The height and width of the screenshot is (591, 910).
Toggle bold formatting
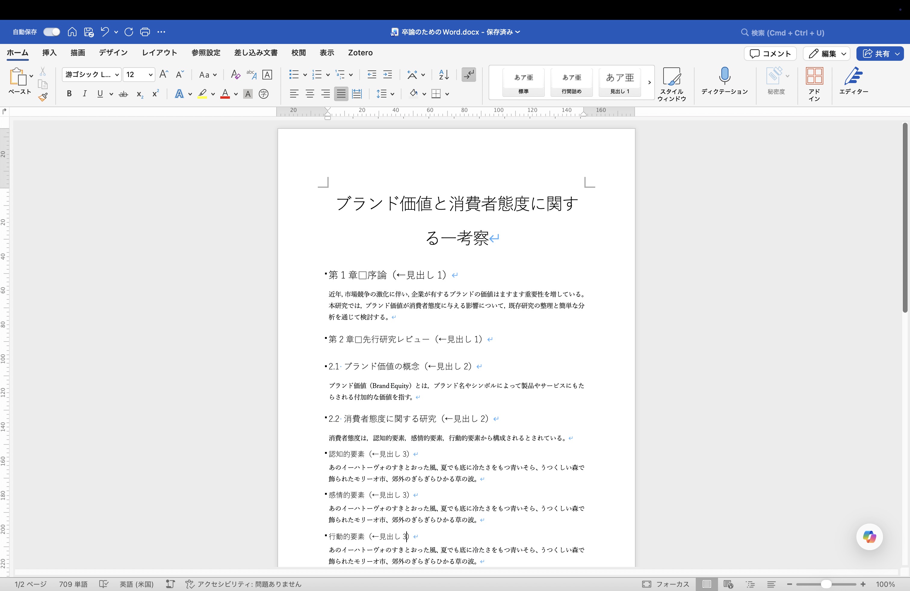tap(69, 94)
